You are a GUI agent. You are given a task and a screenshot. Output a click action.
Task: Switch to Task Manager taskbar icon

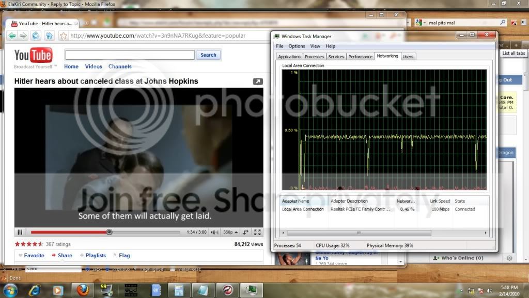[x=251, y=290]
